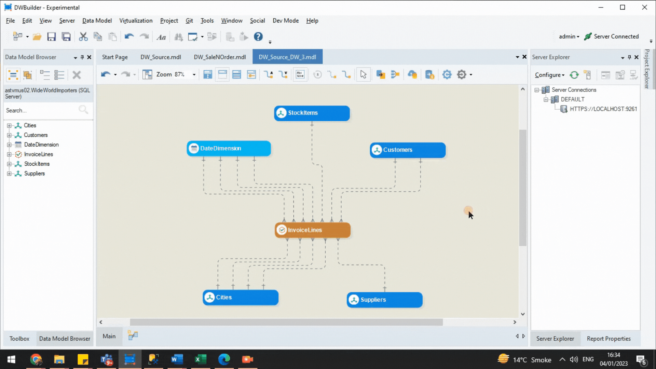This screenshot has width=656, height=369.
Task: Click the Cut scissors icon
Action: coord(83,37)
